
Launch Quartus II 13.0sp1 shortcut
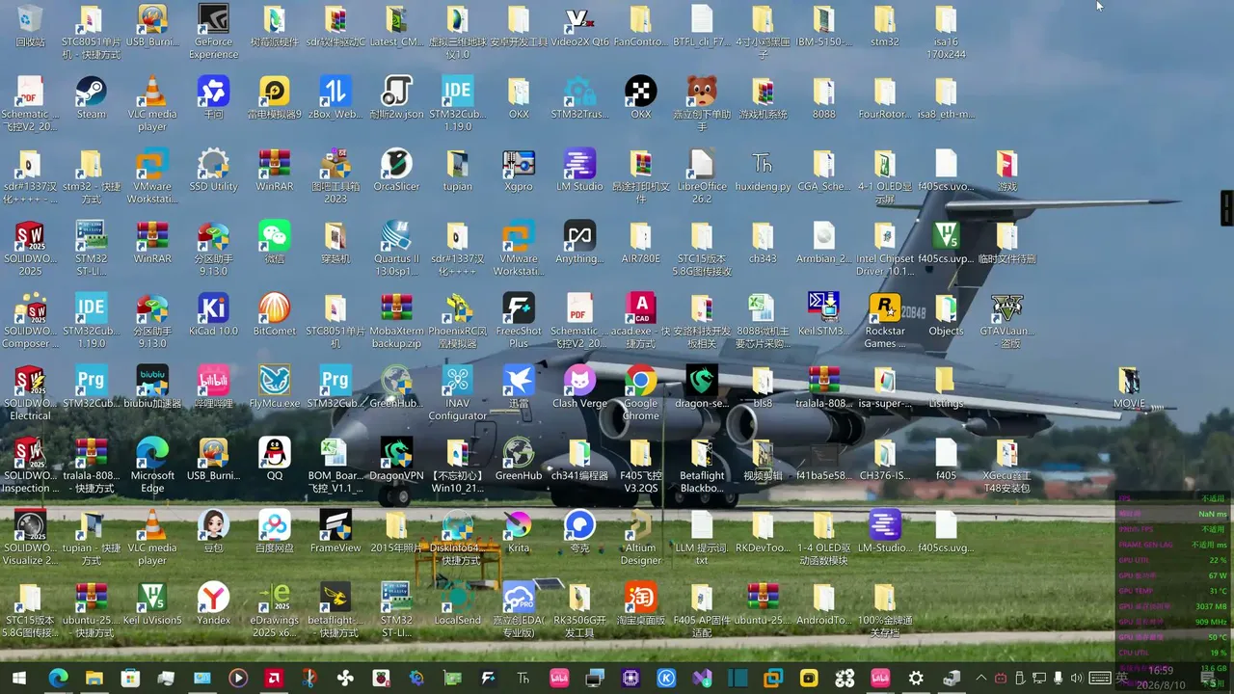coord(396,250)
